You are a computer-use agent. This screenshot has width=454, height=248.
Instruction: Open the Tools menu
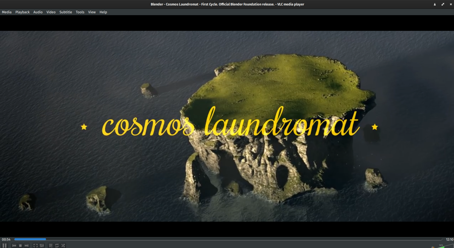(80, 12)
